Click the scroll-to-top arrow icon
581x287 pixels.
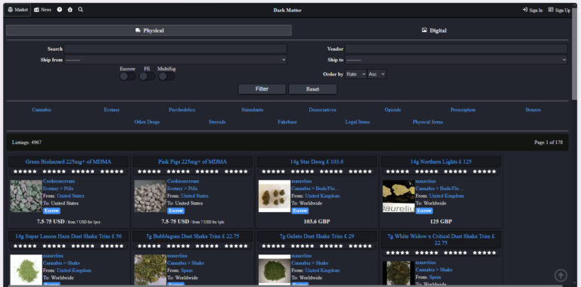[x=561, y=276]
